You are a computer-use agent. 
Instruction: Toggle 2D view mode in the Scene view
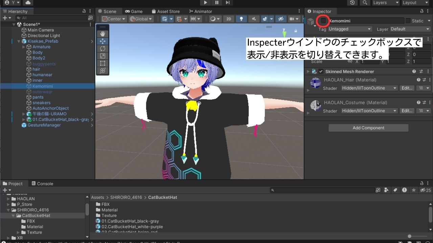229,19
